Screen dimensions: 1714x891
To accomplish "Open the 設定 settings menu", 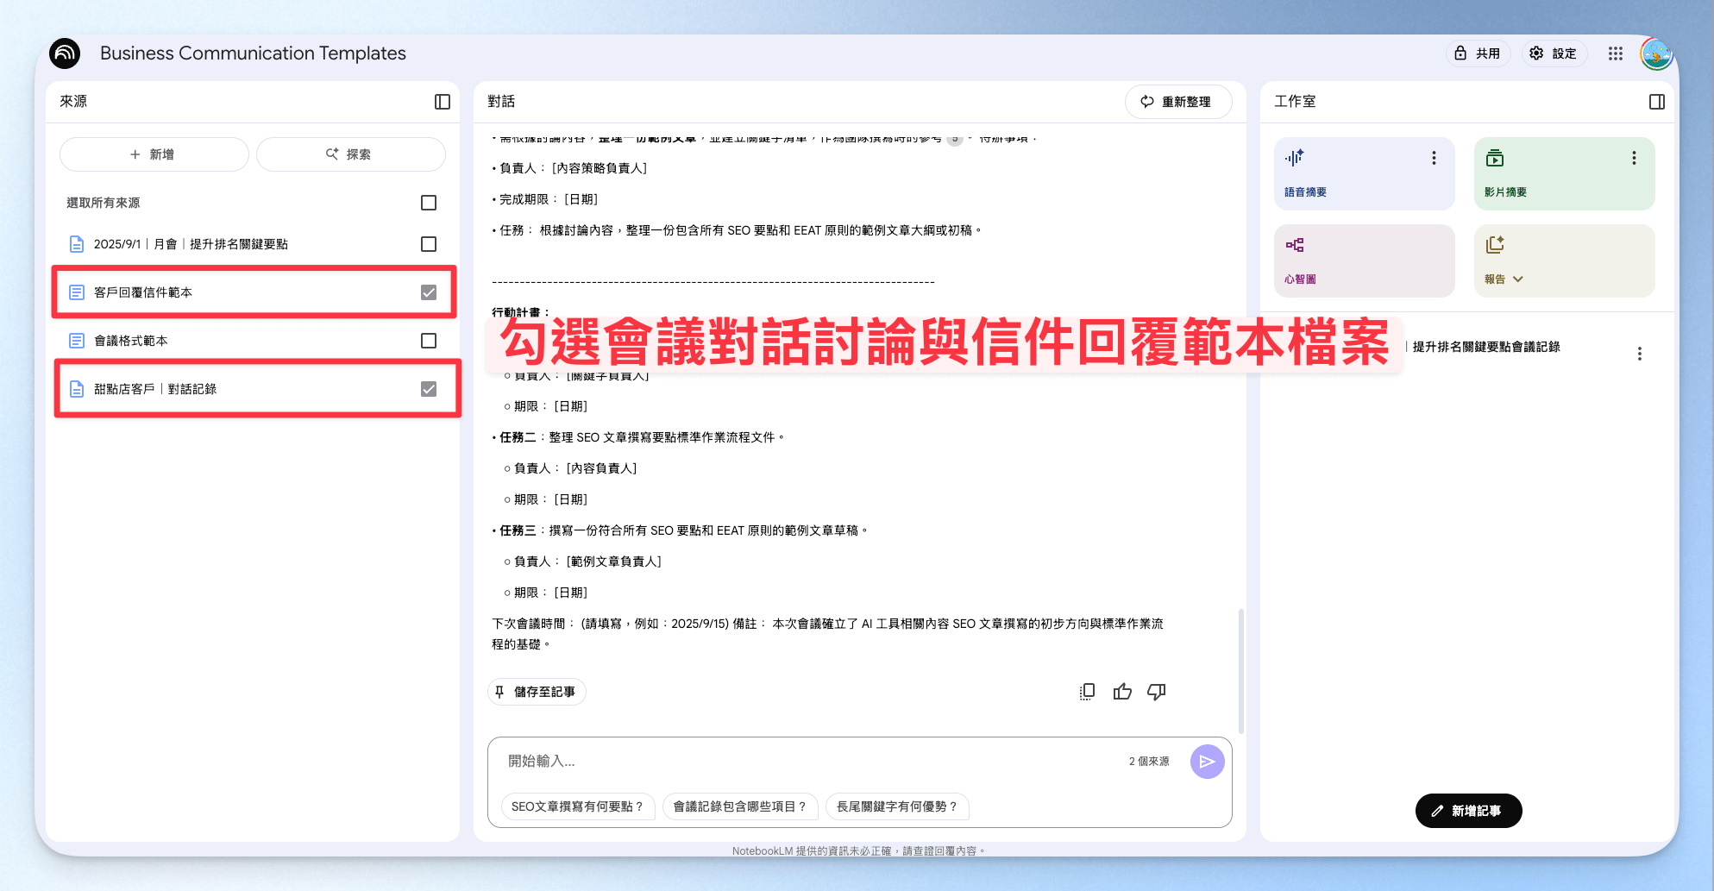I will pyautogui.click(x=1554, y=53).
